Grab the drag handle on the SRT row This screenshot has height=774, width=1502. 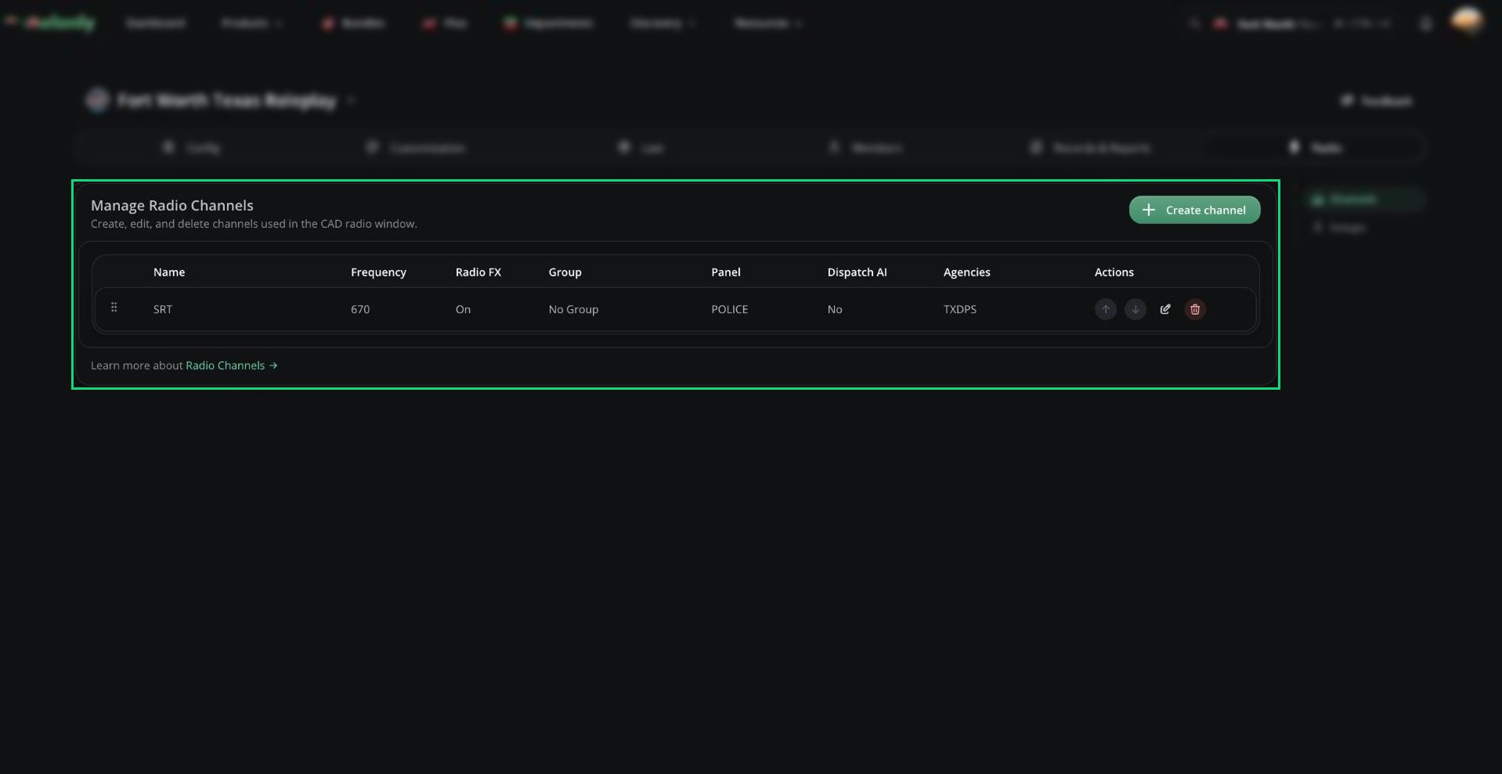[114, 308]
